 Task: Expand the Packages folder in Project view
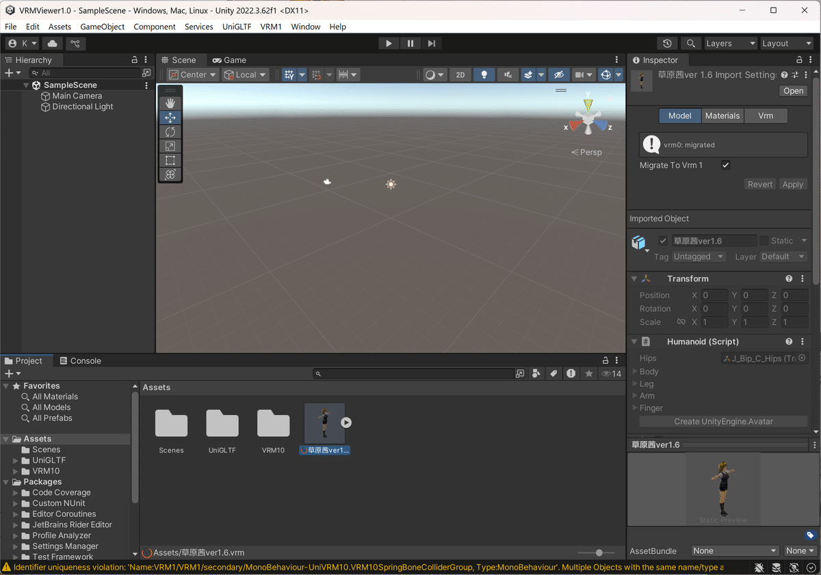click(x=7, y=481)
